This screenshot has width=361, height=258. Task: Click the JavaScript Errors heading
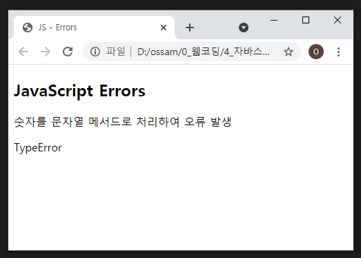pyautogui.click(x=79, y=91)
